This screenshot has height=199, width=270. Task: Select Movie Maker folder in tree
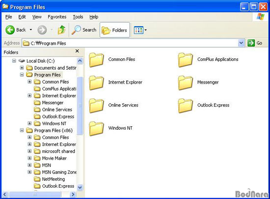(54, 158)
